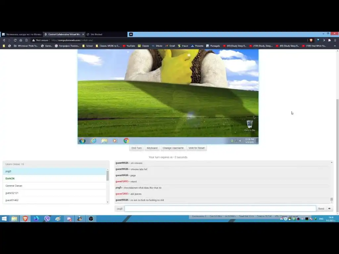
Task: Open the Pomagalo bookmark
Action: [213, 46]
